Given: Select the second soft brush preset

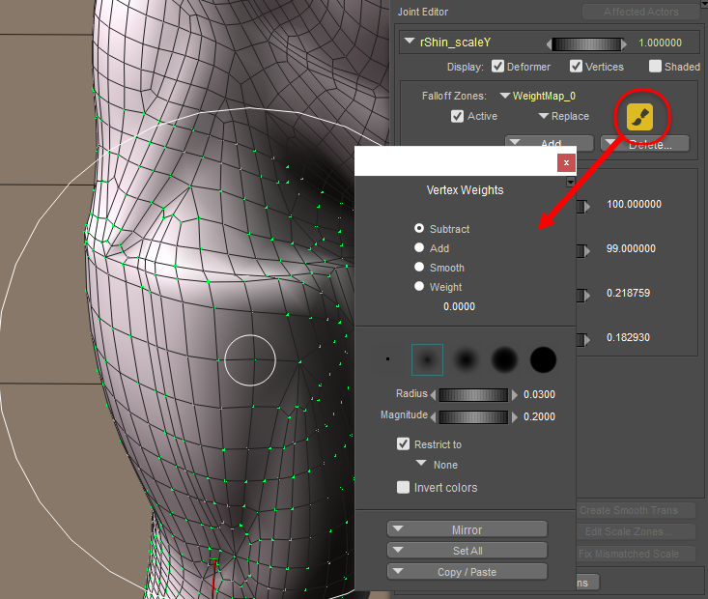Looking at the screenshot, I should click(427, 359).
